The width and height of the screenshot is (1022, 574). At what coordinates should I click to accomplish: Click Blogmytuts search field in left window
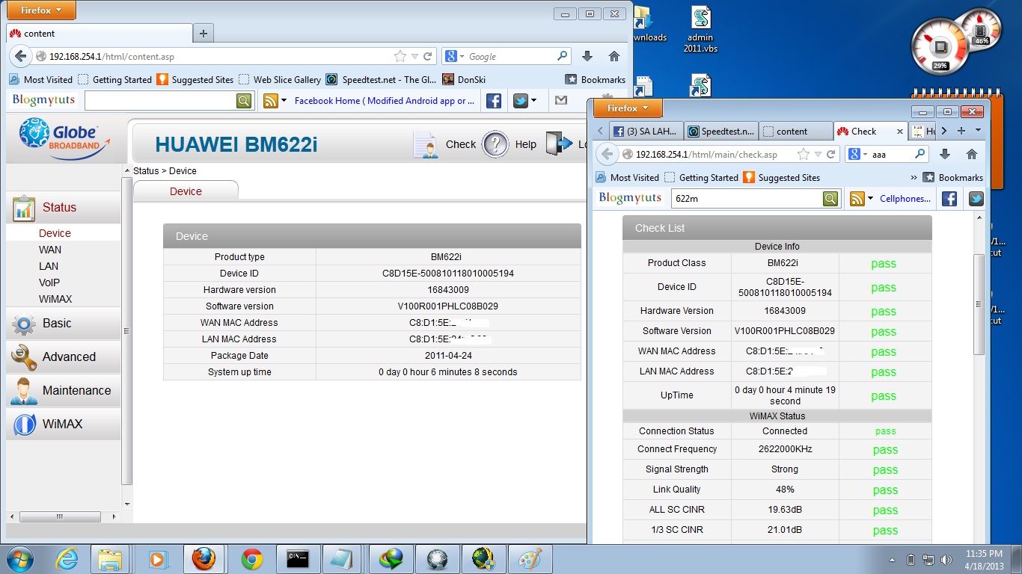click(x=160, y=100)
